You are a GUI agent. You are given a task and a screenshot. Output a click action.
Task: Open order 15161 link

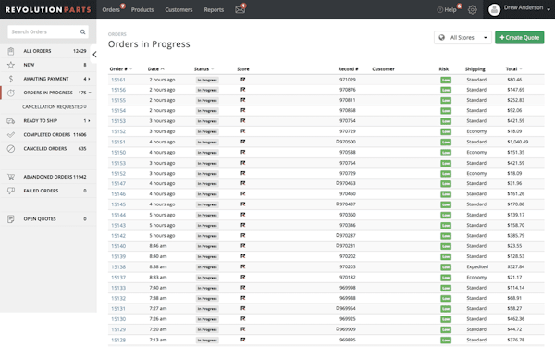(118, 80)
